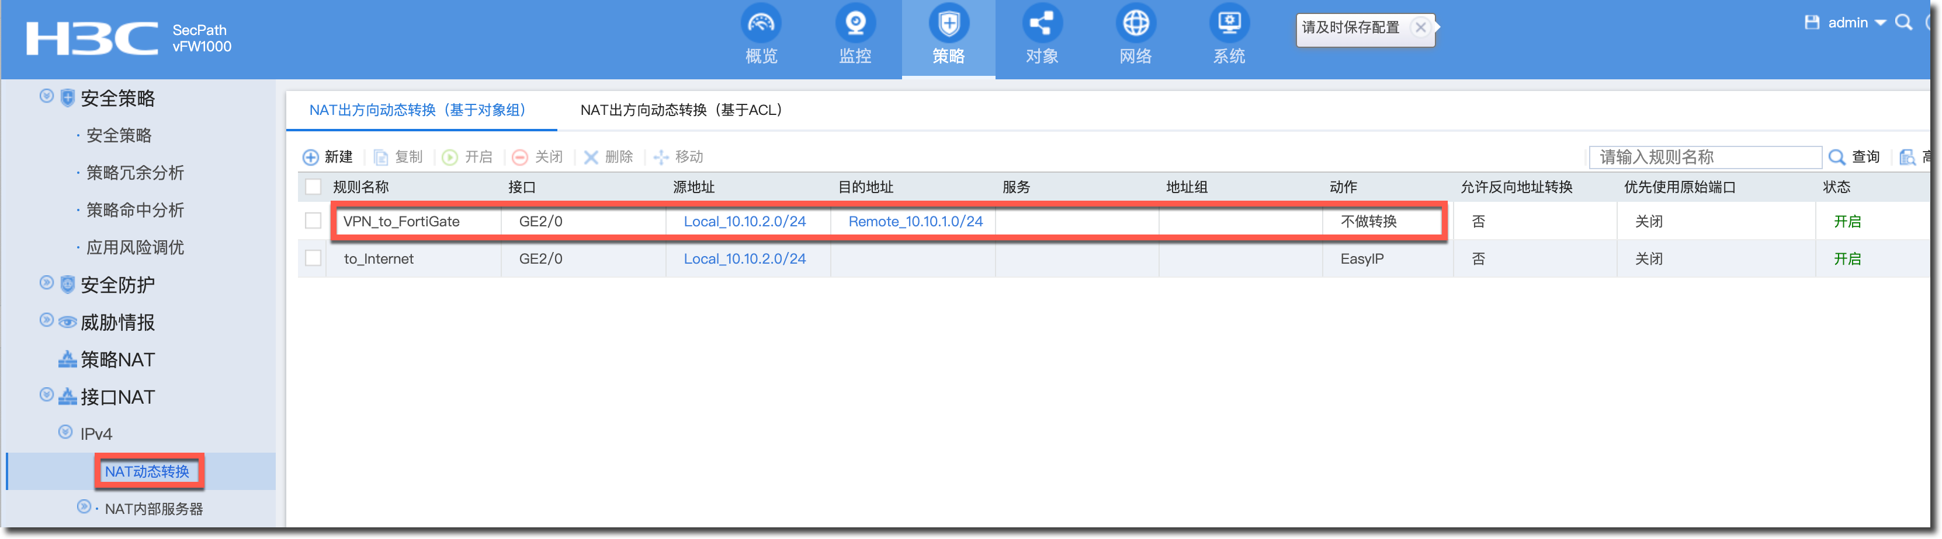Collapse the 安全策略 tree section

click(x=47, y=96)
